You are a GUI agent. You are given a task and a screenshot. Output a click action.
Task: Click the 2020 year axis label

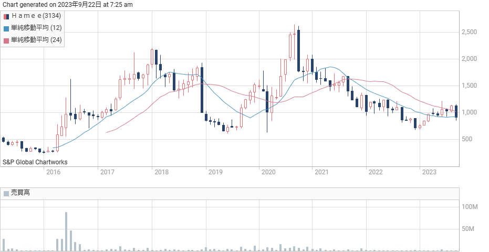tap(268, 172)
